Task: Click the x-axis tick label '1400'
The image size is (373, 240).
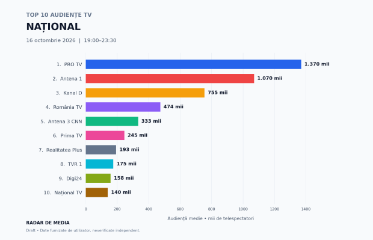Action: 306,209
